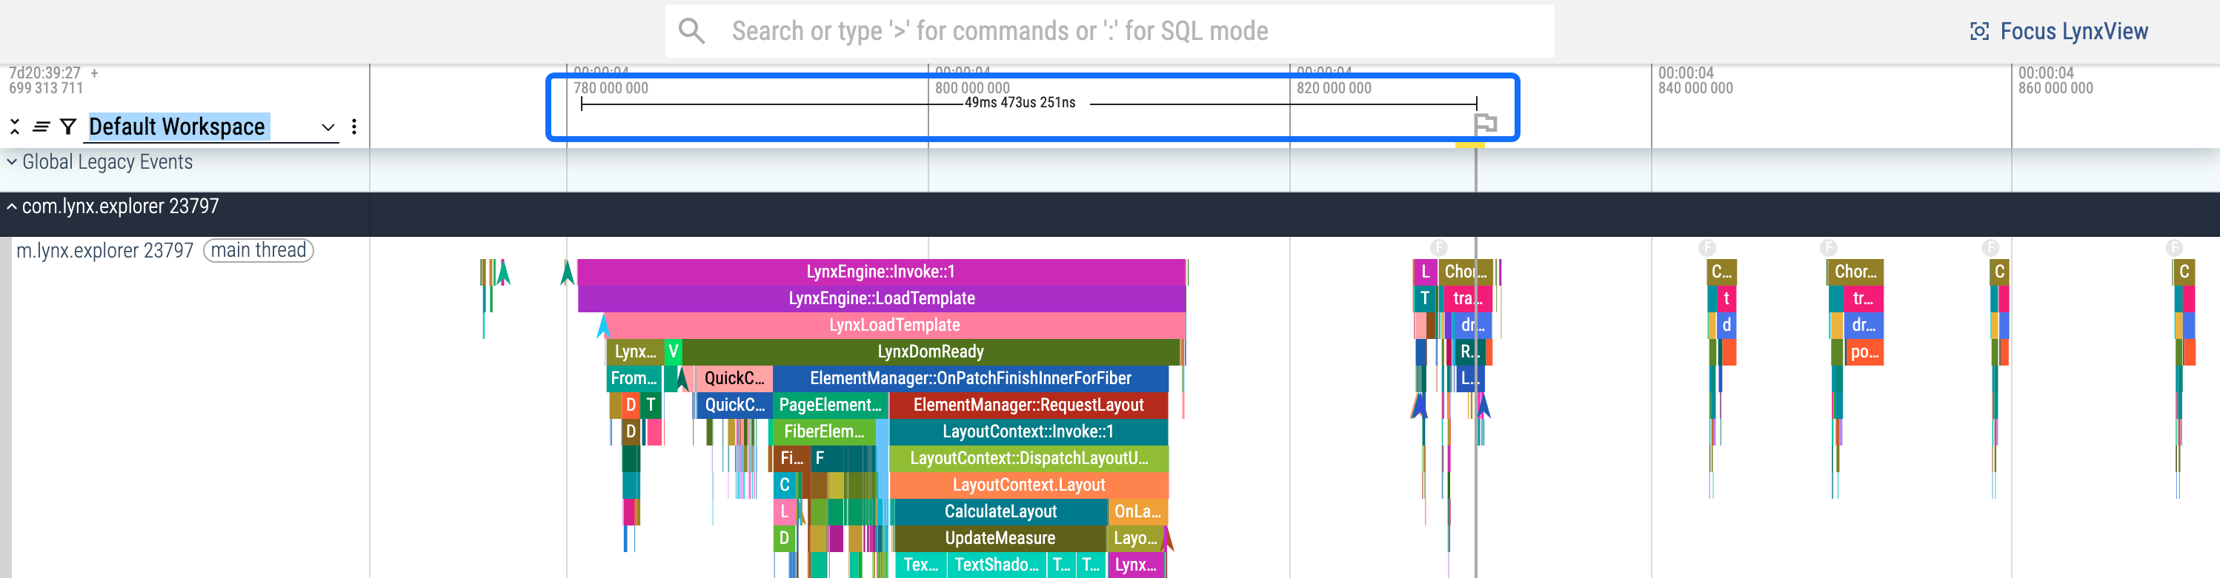Collapse the Global Legacy Events group
This screenshot has height=578, width=2220.
[11, 161]
